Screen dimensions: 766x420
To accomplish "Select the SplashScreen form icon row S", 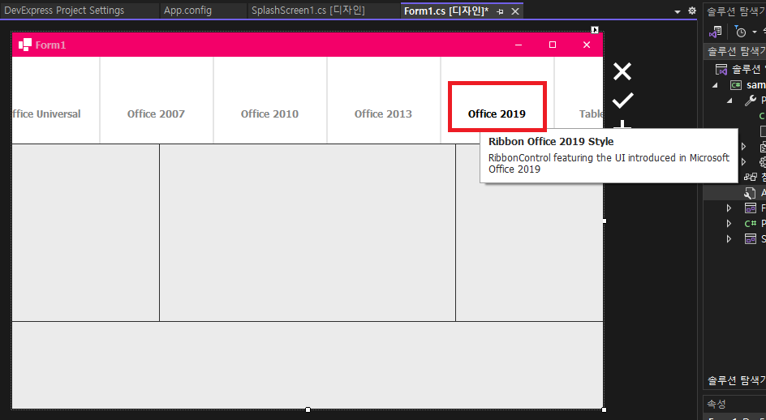I will click(x=751, y=239).
